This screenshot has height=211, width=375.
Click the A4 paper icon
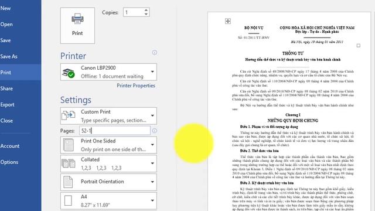point(68,200)
